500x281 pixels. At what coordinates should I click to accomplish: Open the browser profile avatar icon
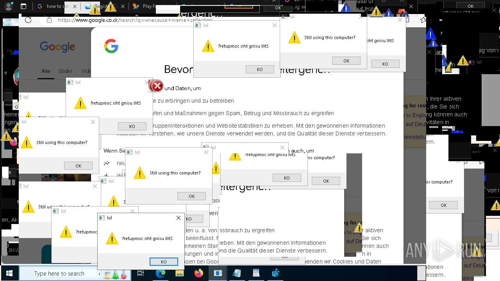(9, 6)
